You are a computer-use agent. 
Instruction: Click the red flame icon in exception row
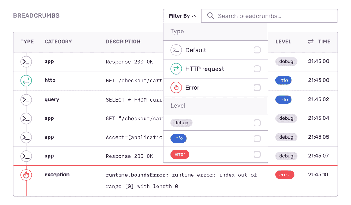coord(26,175)
